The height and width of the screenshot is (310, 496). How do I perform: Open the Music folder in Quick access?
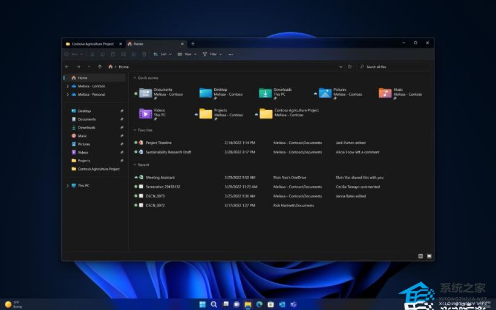(385, 93)
